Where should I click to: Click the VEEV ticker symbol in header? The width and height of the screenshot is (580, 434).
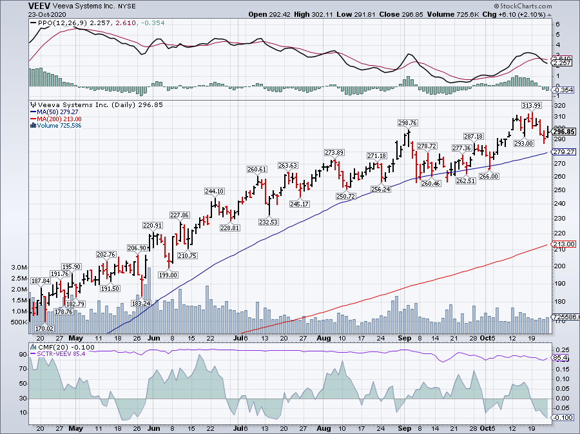pyautogui.click(x=39, y=6)
